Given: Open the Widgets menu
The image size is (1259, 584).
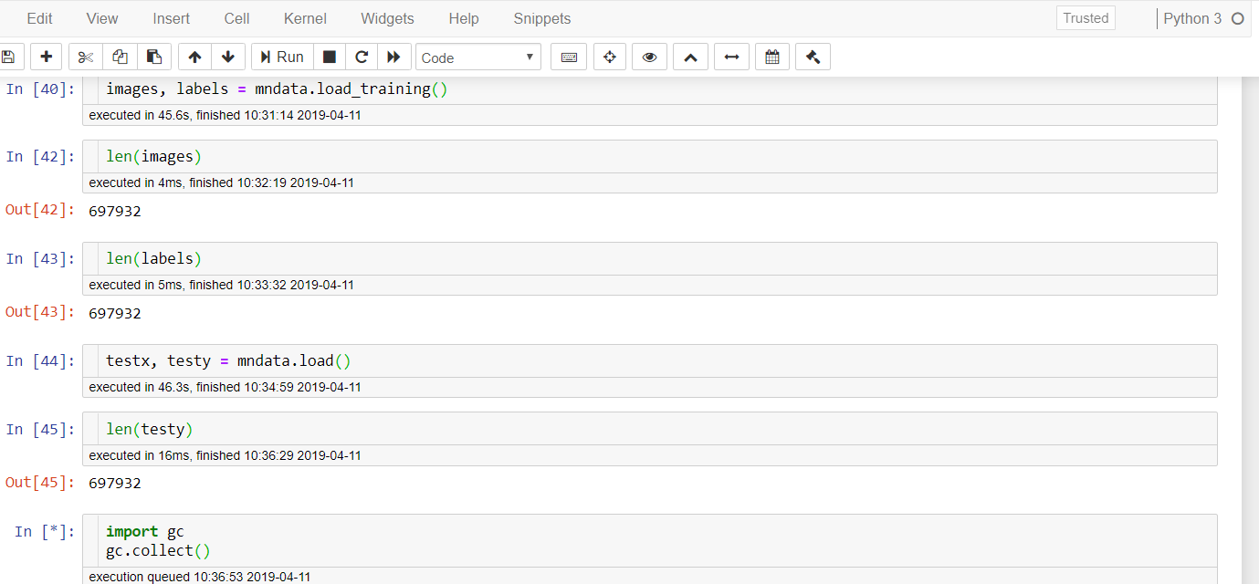Looking at the screenshot, I should 387,18.
